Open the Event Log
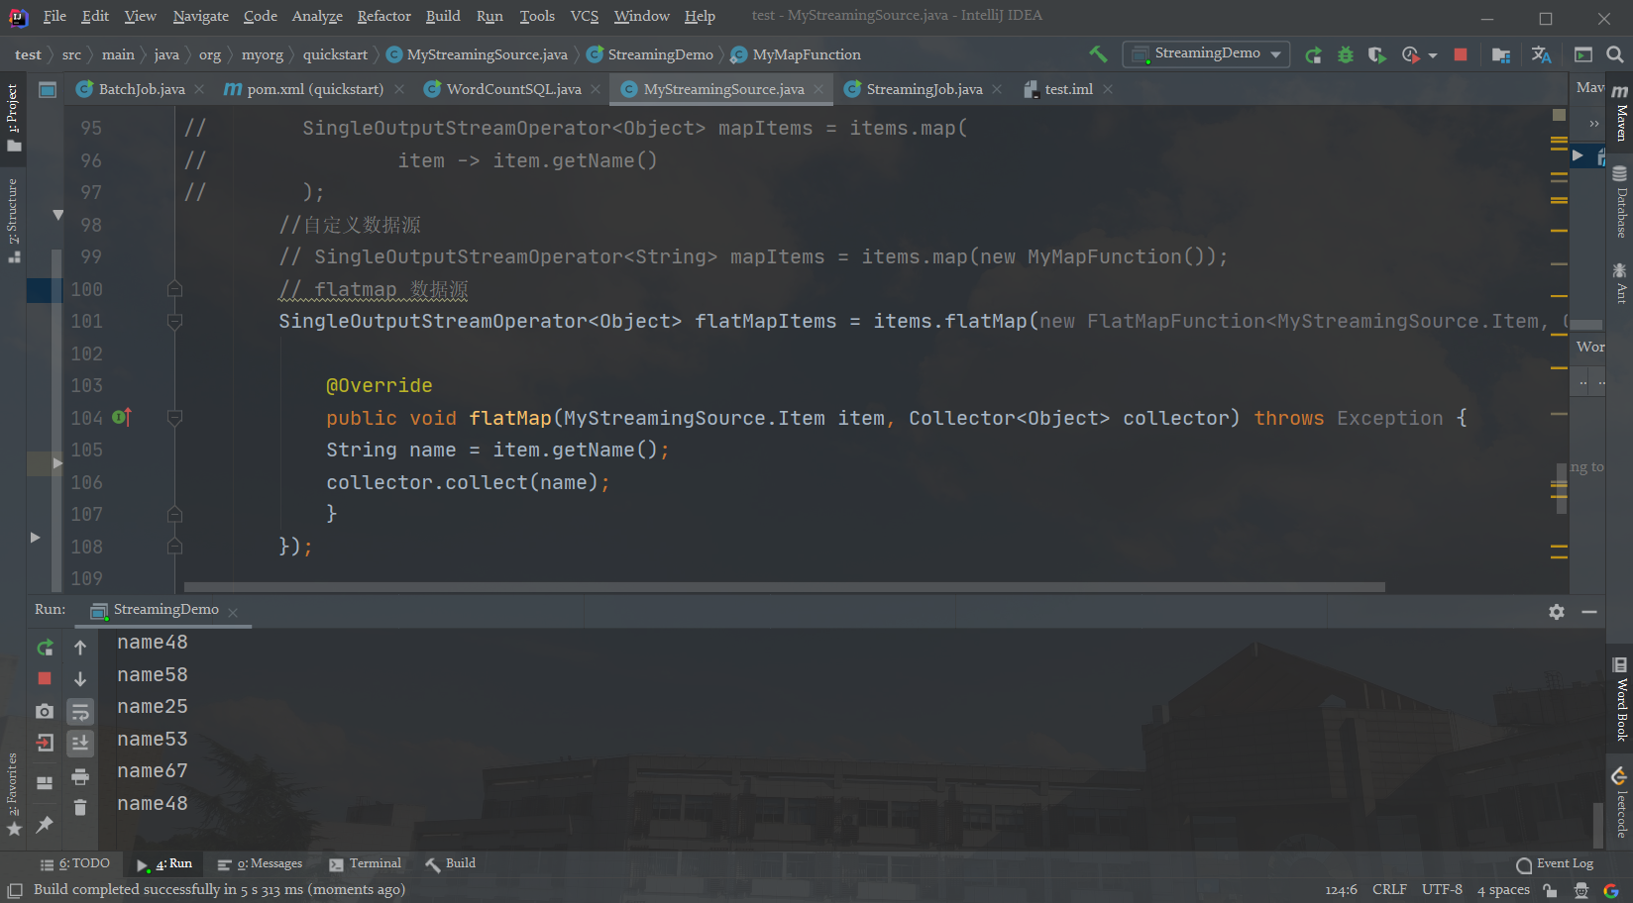This screenshot has height=903, width=1633. point(1555,863)
